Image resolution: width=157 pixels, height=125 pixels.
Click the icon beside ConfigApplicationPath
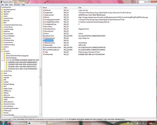tap(44, 19)
